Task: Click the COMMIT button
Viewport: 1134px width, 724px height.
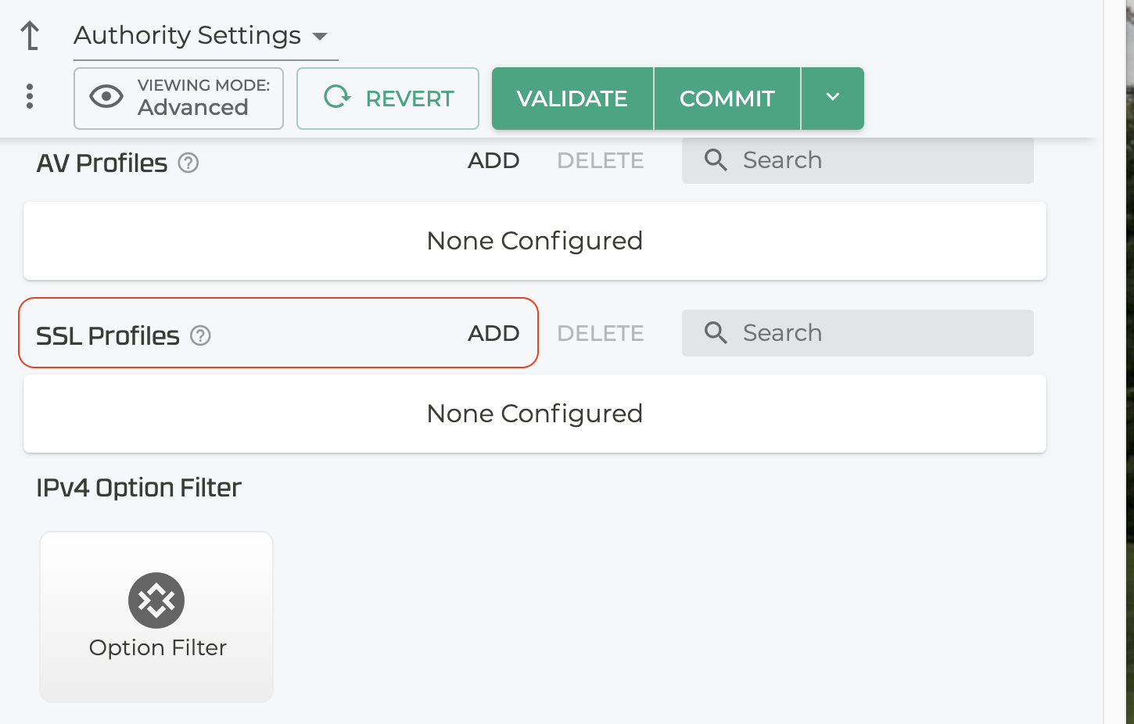Action: coord(727,99)
